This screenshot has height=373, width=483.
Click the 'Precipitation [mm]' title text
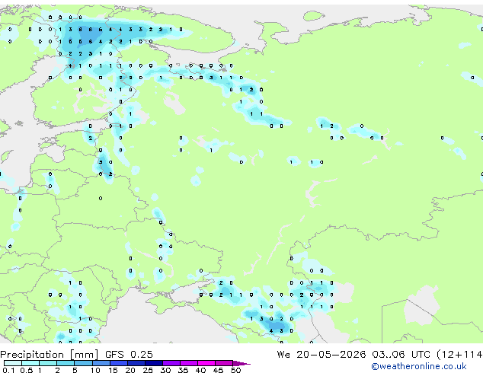tap(50, 355)
